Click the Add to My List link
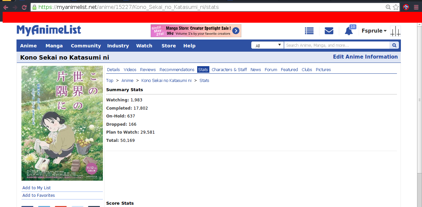 point(37,188)
